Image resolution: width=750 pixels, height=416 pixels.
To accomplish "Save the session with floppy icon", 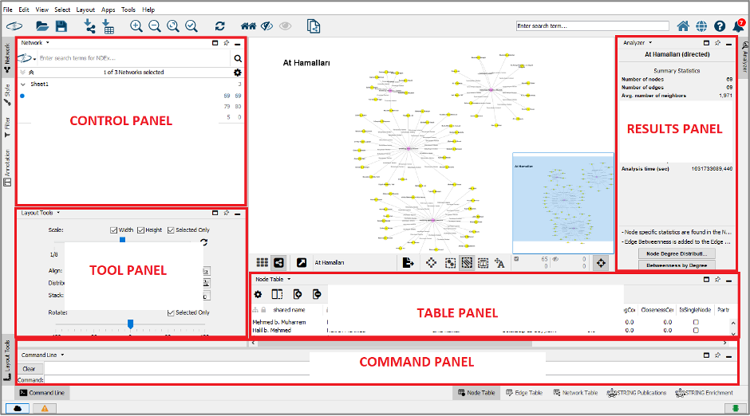I will click(61, 26).
